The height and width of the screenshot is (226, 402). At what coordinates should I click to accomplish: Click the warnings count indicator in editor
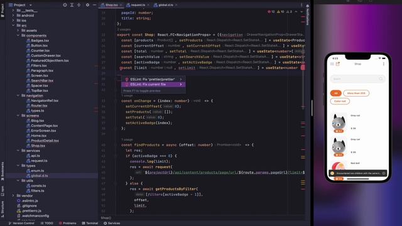pyautogui.click(x=280, y=12)
